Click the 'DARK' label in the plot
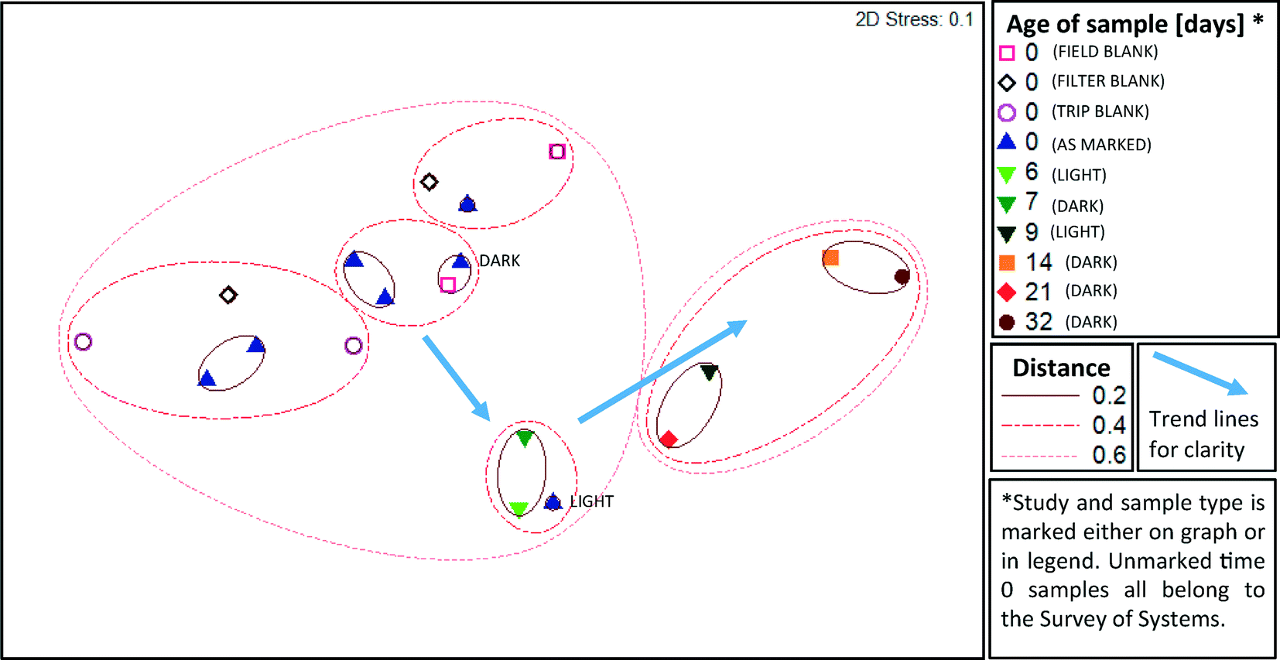The width and height of the screenshot is (1280, 660). pos(500,261)
